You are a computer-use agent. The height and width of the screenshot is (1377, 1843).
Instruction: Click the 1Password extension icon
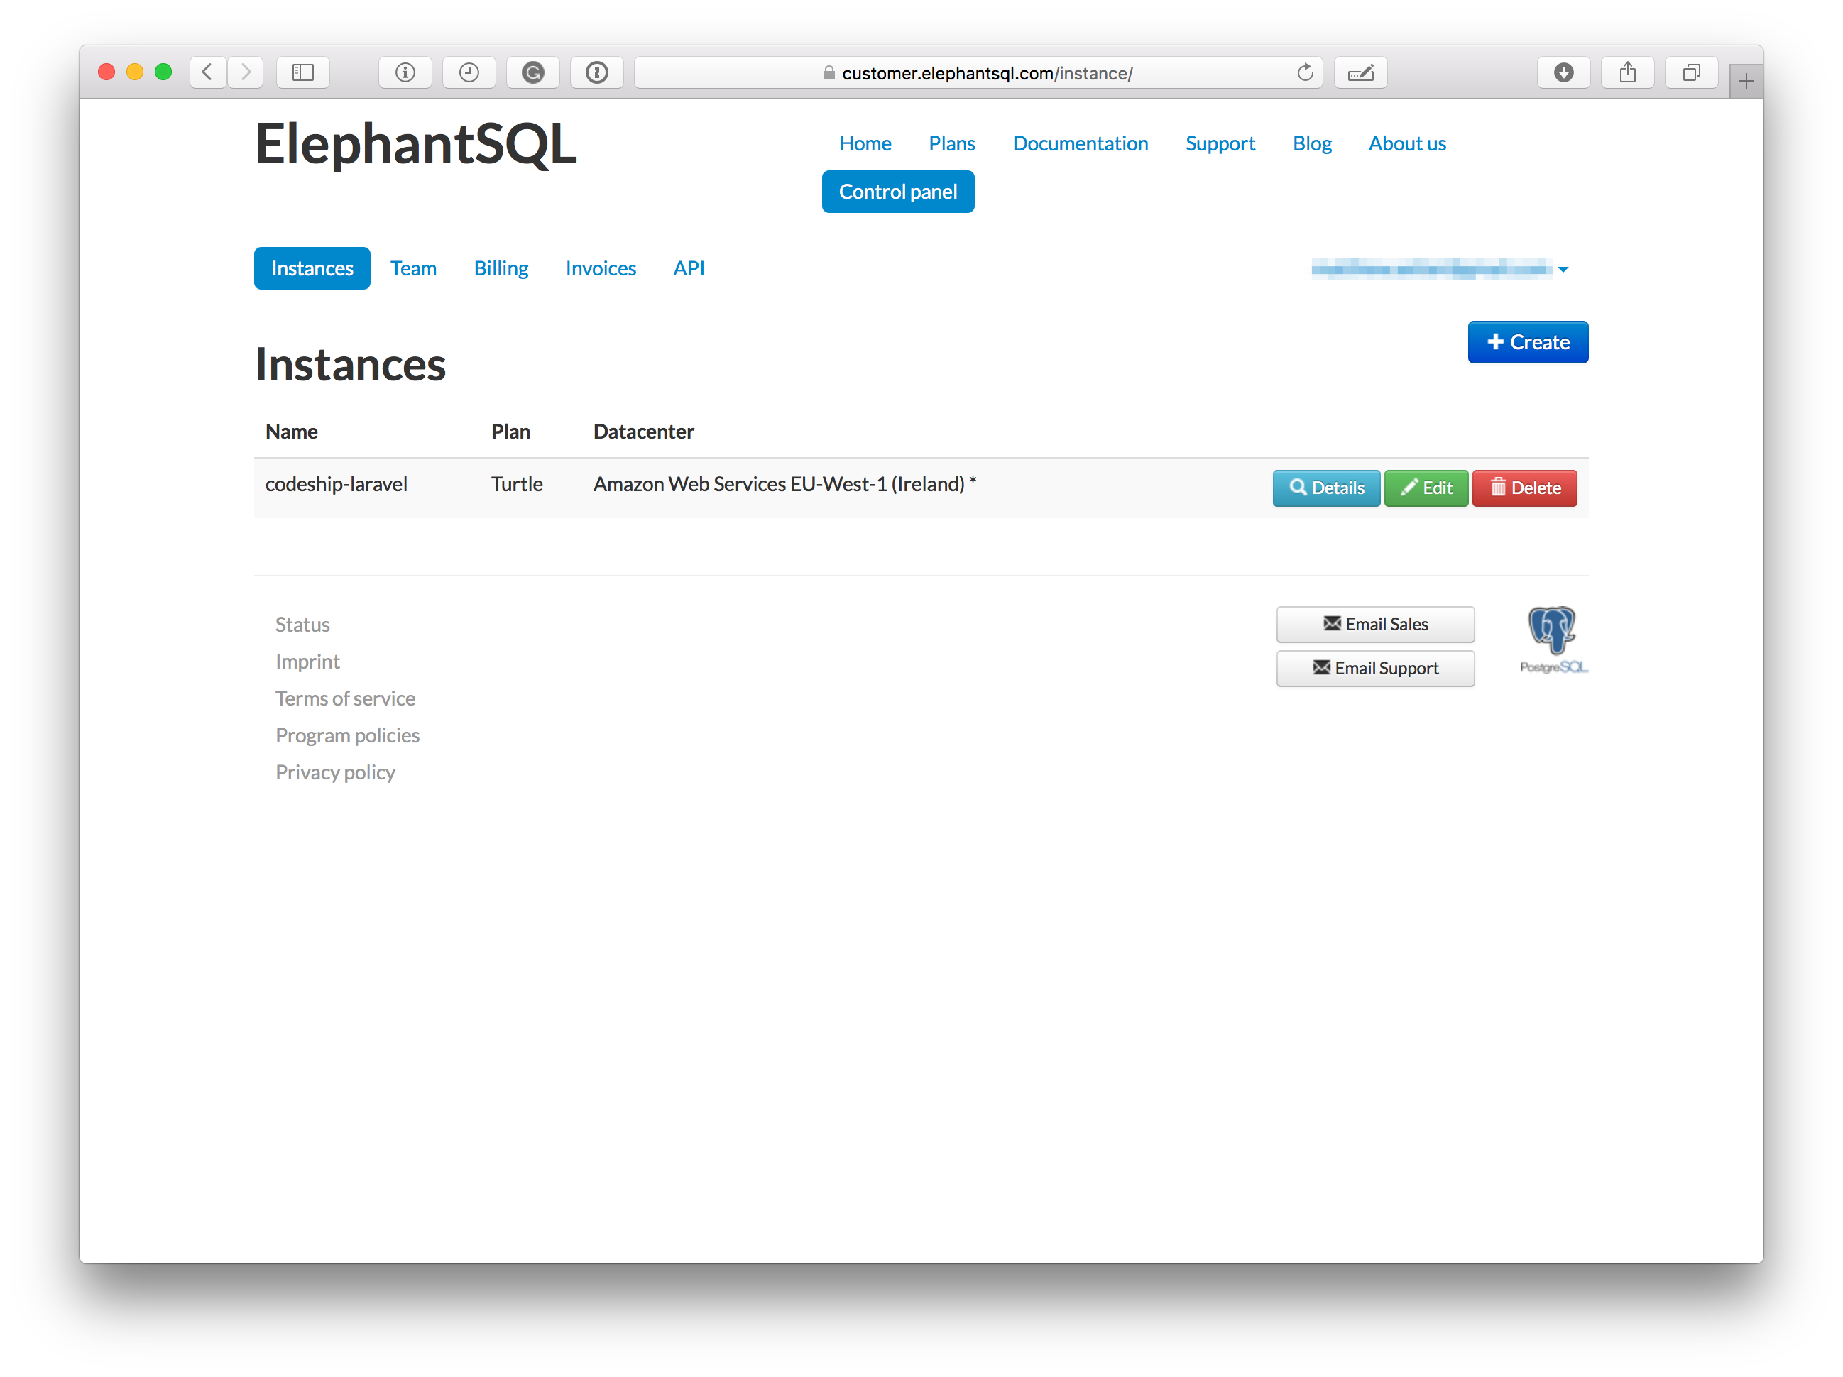click(x=596, y=72)
